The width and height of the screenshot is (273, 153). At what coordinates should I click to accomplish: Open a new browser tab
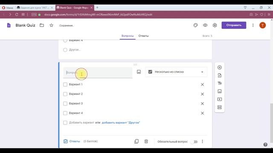97,8
